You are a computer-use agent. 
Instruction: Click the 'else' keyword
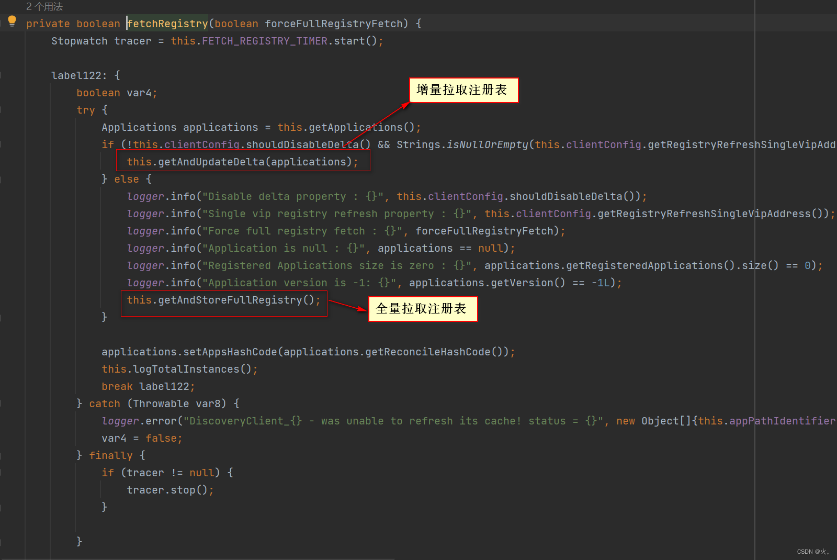pyautogui.click(x=127, y=179)
